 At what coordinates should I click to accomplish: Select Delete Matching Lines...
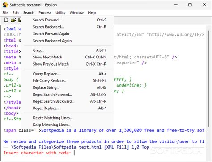click(x=68, y=118)
